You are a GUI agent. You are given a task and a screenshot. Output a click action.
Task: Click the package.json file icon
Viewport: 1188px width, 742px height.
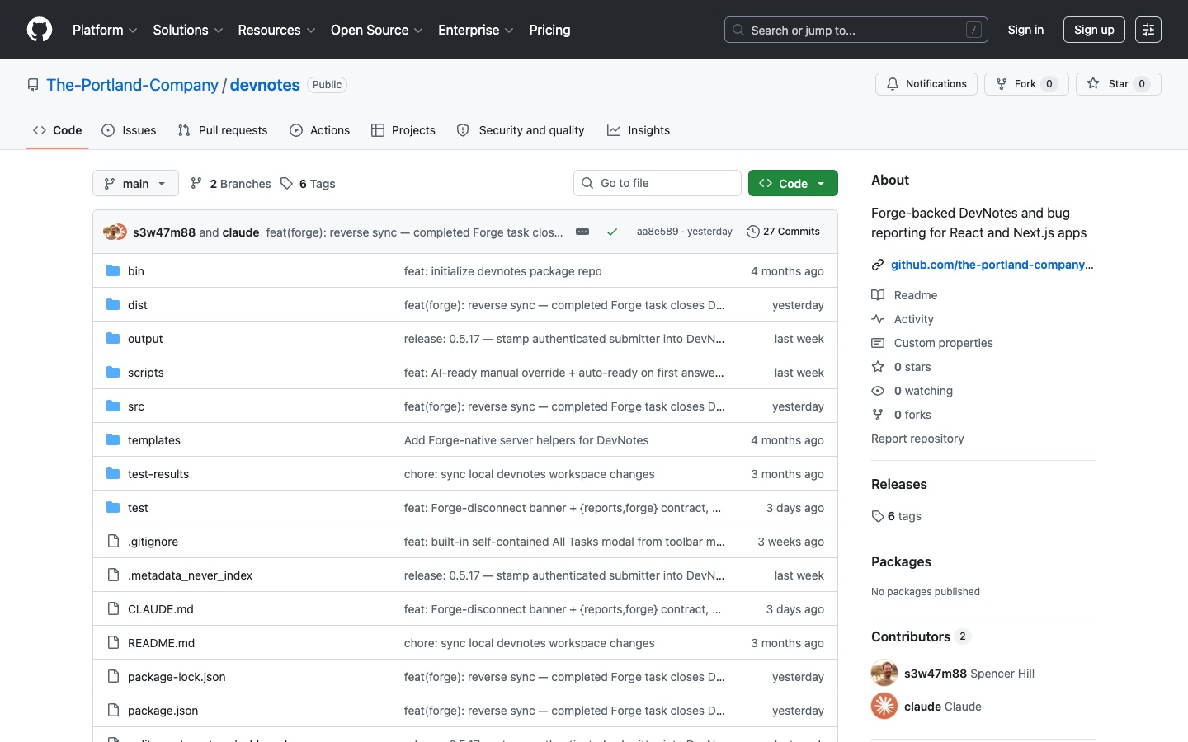[x=113, y=710]
